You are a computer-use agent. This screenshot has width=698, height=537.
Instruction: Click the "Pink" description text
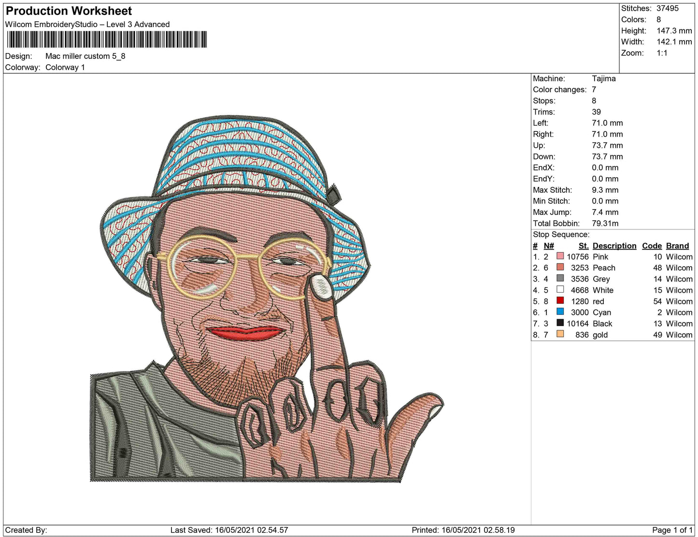(600, 256)
